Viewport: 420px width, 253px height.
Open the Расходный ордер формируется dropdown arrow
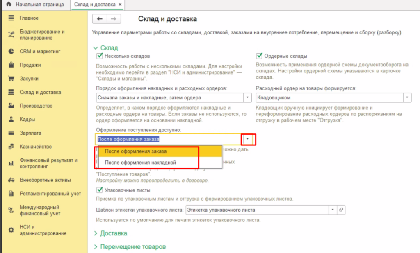click(x=407, y=98)
